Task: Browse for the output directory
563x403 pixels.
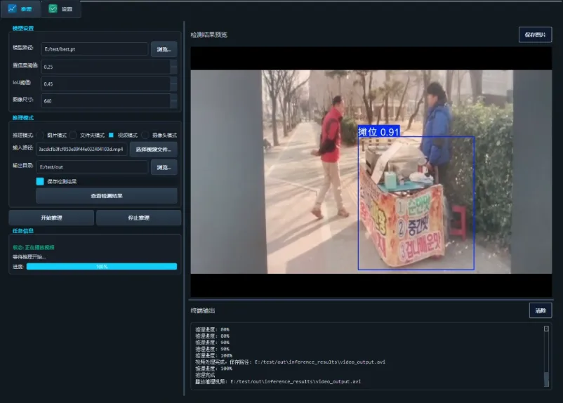Action: coord(164,167)
